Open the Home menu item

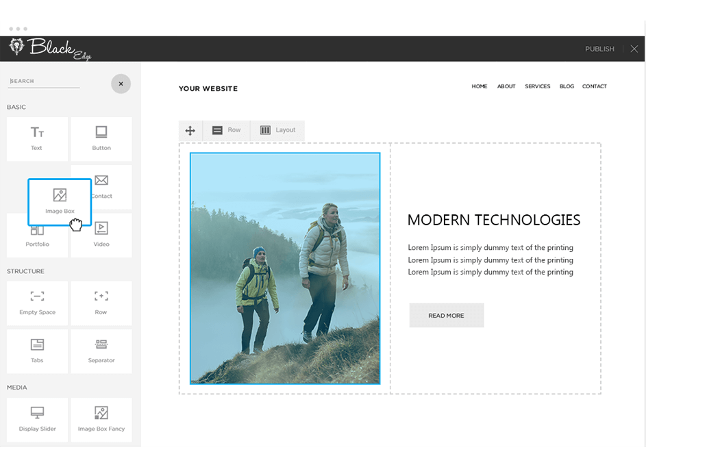(480, 86)
